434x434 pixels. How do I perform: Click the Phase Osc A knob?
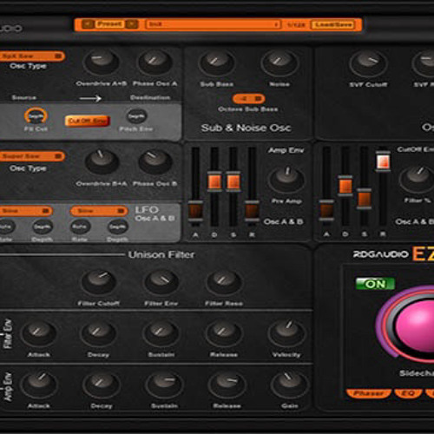coord(155,62)
